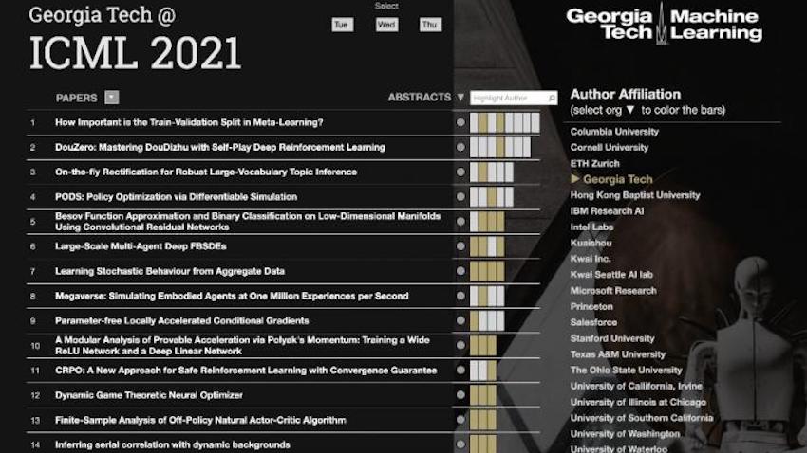Open DouZero: Mastering DouDizhu paper title
The image size is (807, 453).
(x=219, y=148)
